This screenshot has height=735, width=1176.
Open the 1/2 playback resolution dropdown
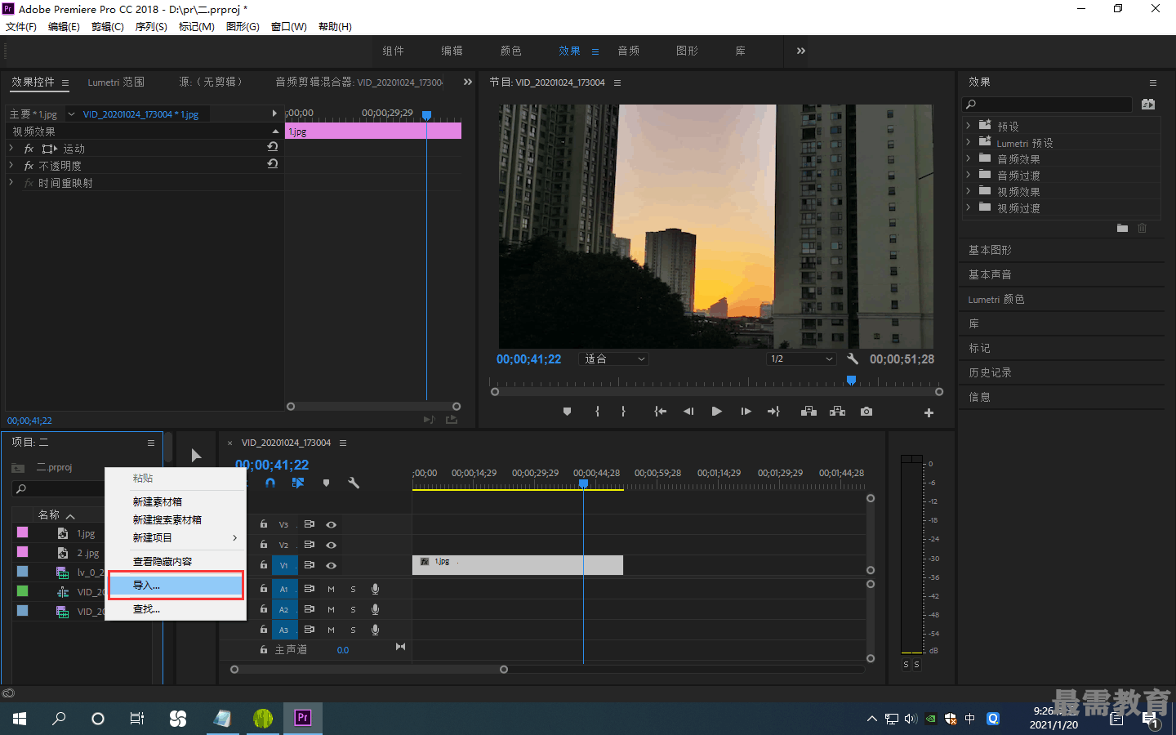pyautogui.click(x=802, y=359)
